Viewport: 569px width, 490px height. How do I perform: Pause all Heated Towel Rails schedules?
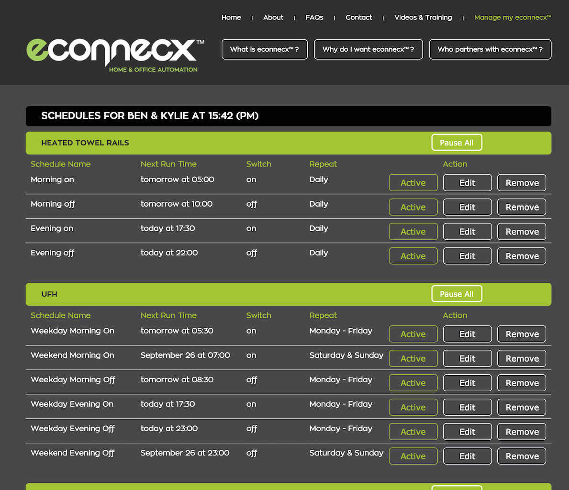coord(457,143)
